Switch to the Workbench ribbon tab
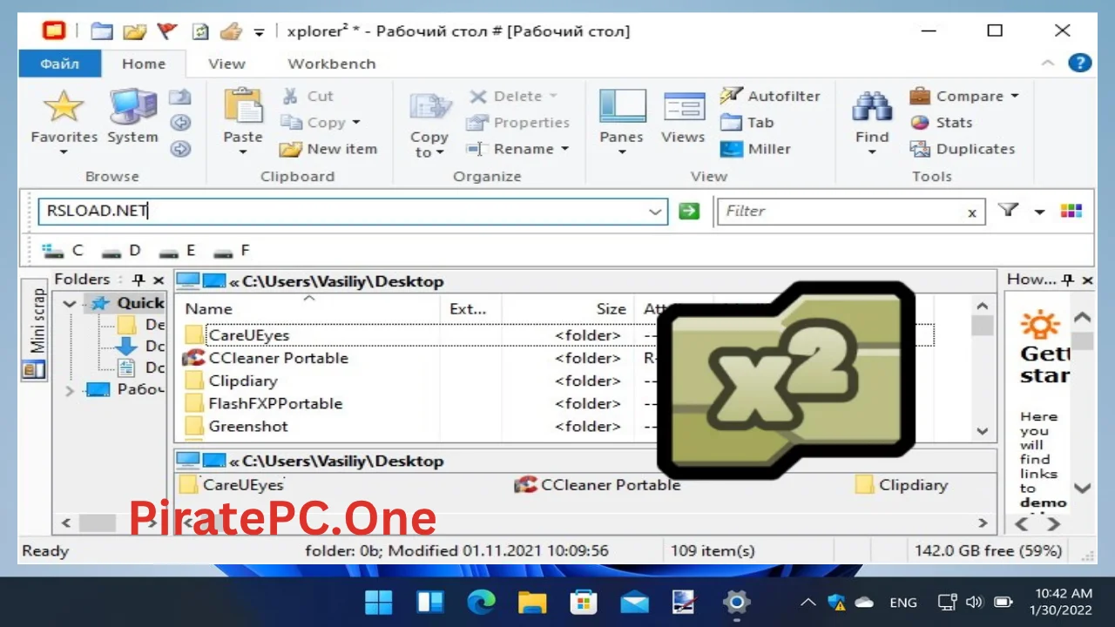 332,64
